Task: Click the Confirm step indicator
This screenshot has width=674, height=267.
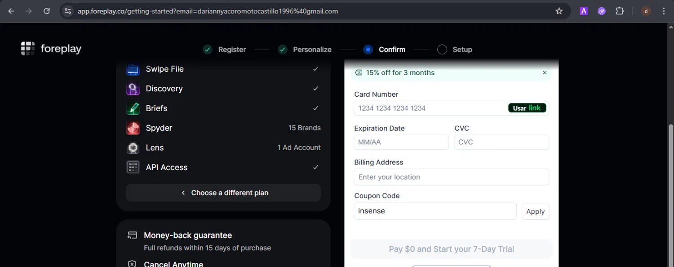Action: coord(368,49)
